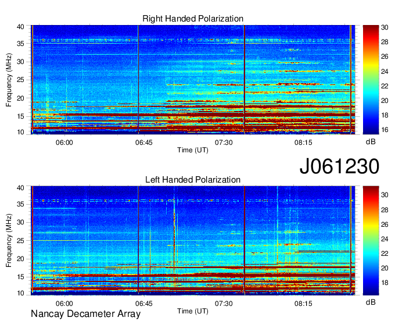Click the 18 dB label on Left Handed color bar
The width and height of the screenshot is (395, 321).
coord(385,283)
